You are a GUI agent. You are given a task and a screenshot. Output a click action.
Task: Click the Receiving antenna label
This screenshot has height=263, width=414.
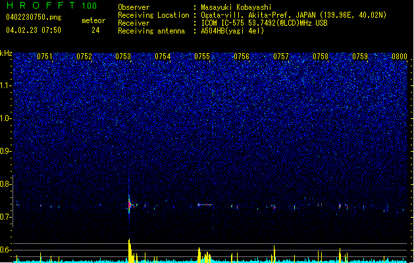(151, 31)
